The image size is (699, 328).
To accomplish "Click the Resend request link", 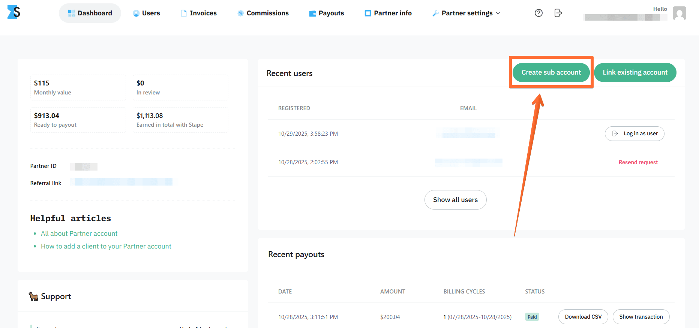I will click(638, 162).
